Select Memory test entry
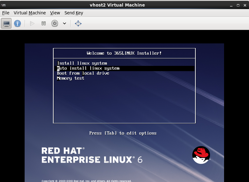The image size is (249, 182). [124, 78]
